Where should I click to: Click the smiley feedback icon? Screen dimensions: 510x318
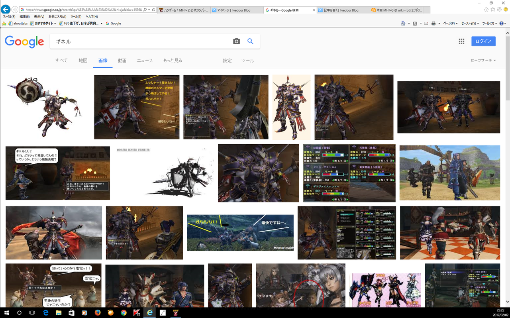click(x=505, y=10)
